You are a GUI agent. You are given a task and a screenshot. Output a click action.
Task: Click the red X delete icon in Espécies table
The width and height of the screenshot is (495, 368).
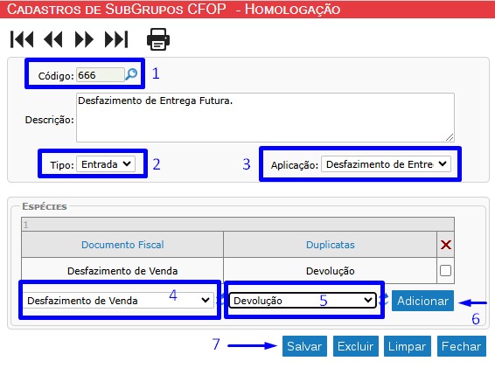pyautogui.click(x=446, y=245)
